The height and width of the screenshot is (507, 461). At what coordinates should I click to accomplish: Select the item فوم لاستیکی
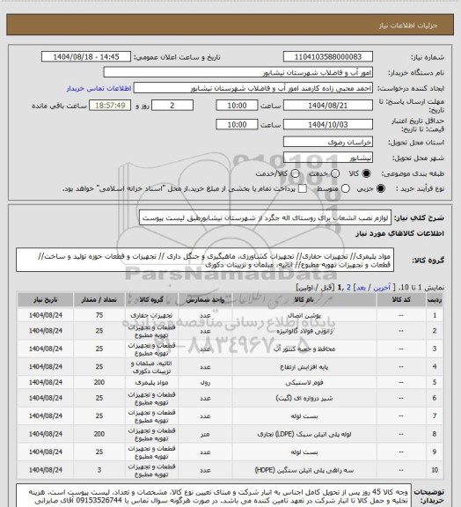coord(304,383)
